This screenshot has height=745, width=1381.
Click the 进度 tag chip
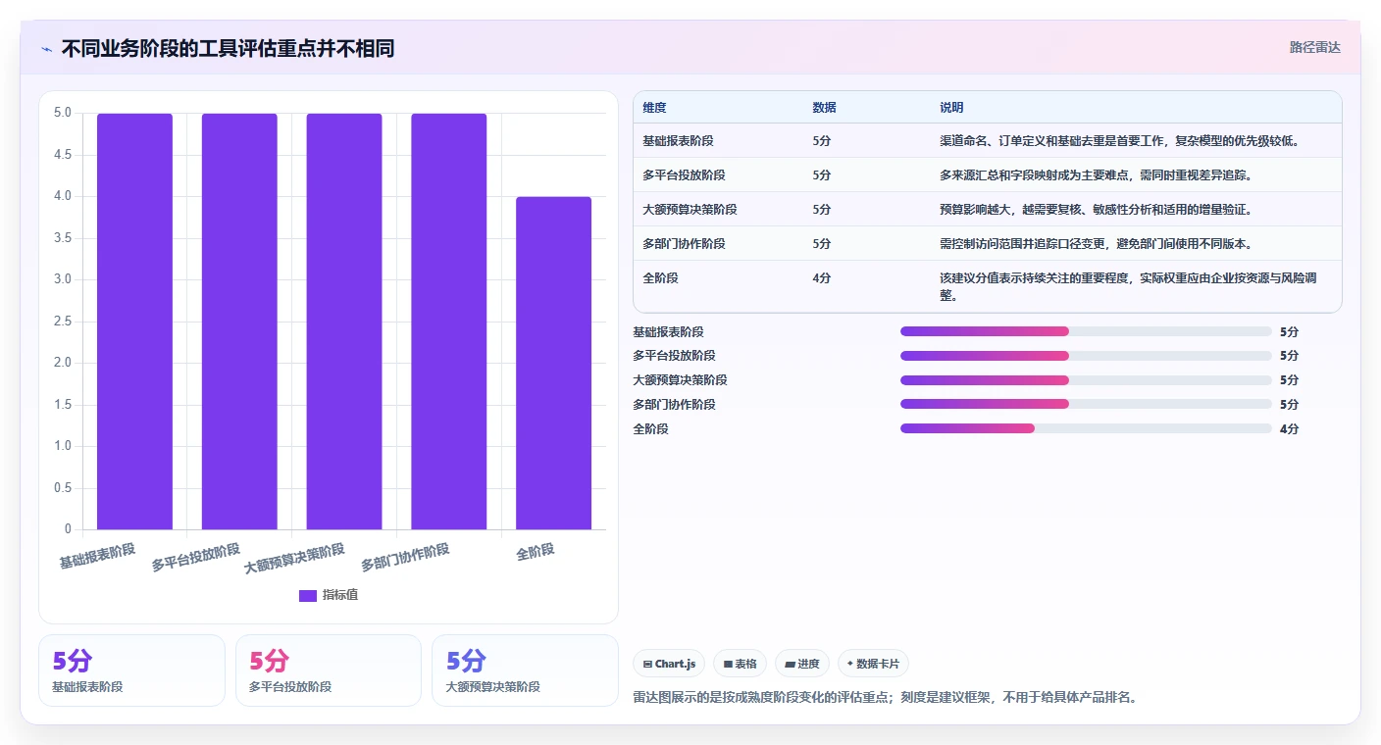point(802,664)
